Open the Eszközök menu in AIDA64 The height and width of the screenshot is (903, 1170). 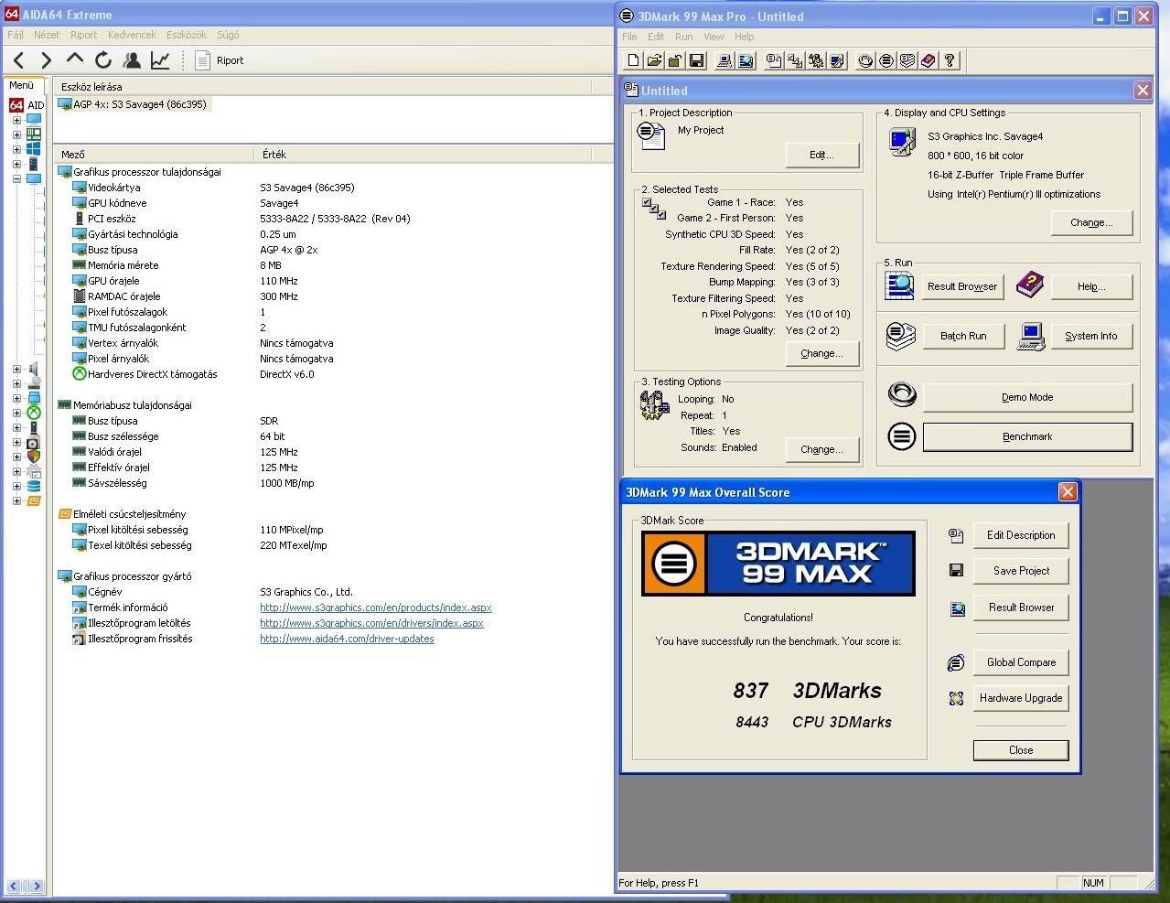(x=187, y=35)
